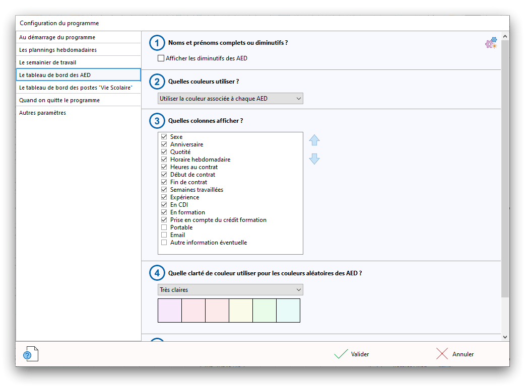Enable 'Afficher les diminutifs des AED'

point(161,58)
